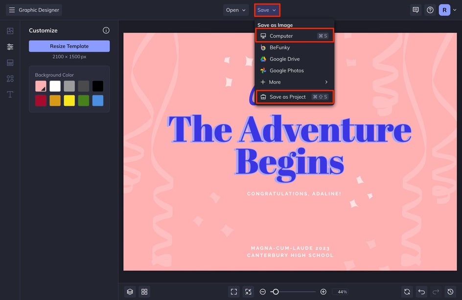Image resolution: width=462 pixels, height=300 pixels.
Task: Collapse the Save dropdown
Action: click(x=267, y=10)
